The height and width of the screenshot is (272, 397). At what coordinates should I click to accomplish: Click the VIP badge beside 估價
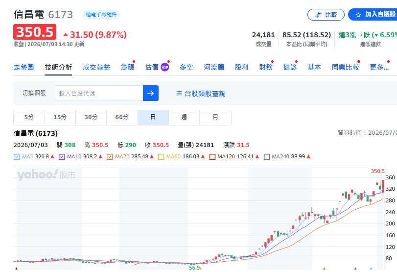tap(165, 67)
